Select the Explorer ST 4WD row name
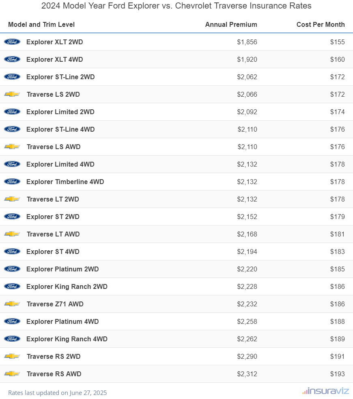This screenshot has width=353, height=399. point(53,252)
